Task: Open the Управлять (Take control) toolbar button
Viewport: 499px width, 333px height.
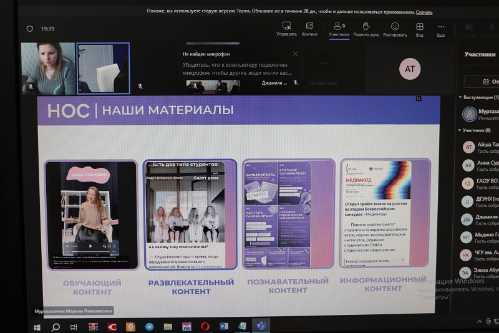Action: coord(286,29)
